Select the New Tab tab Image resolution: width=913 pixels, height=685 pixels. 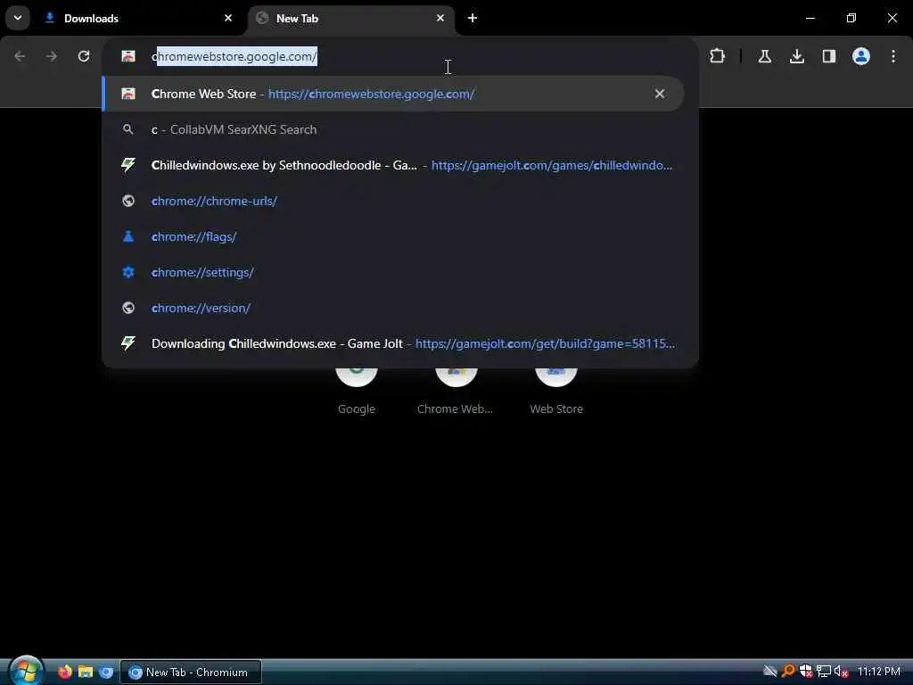pyautogui.click(x=350, y=18)
